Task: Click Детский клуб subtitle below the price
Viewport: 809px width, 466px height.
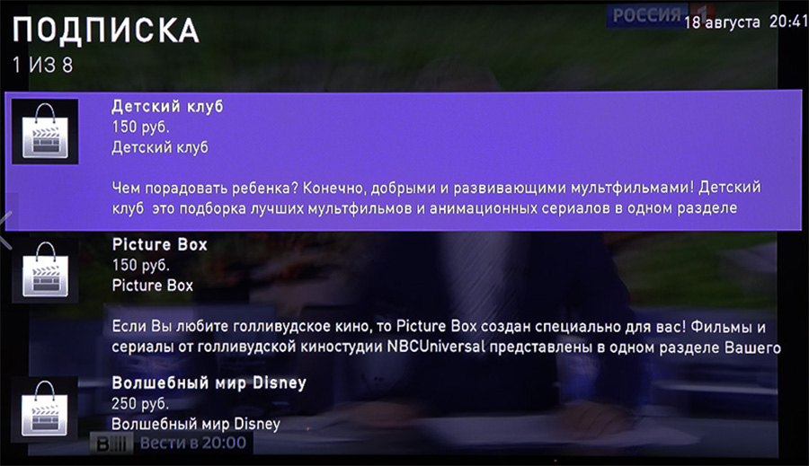Action: tap(159, 147)
